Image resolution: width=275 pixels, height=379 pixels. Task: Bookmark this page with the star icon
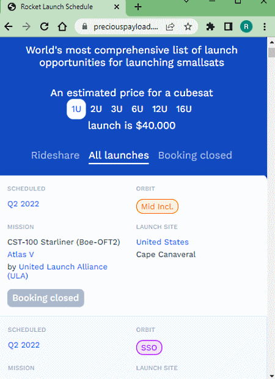pyautogui.click(x=188, y=26)
